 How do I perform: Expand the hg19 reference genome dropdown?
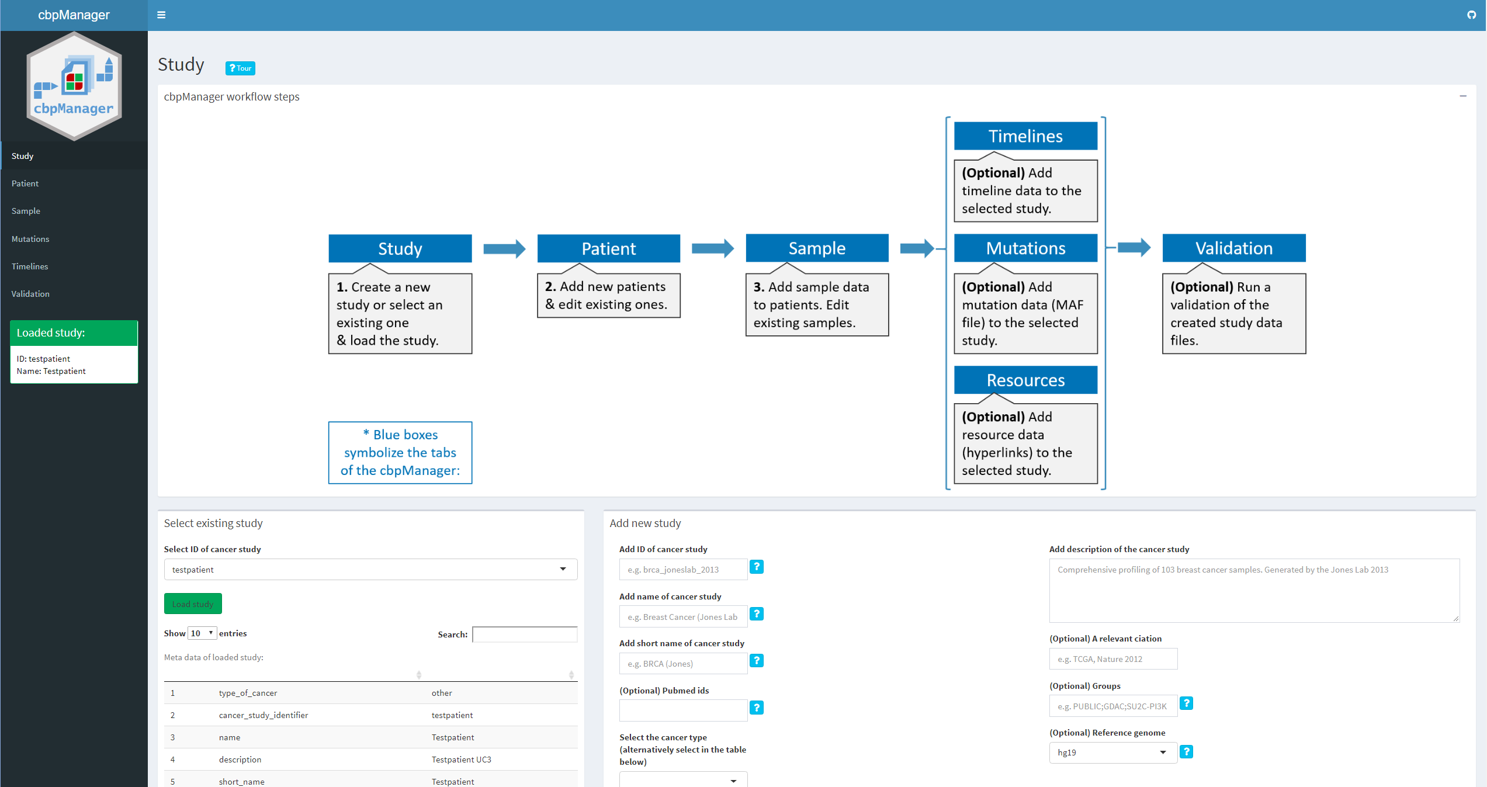(x=1112, y=753)
